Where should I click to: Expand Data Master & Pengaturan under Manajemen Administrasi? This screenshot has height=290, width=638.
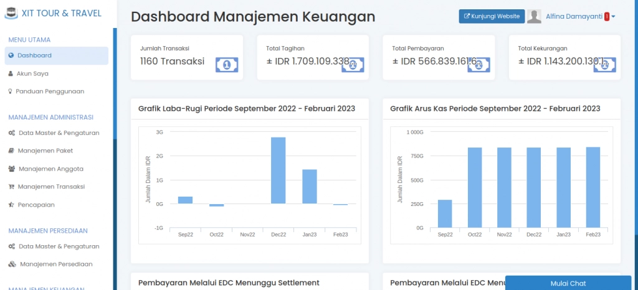coord(59,133)
